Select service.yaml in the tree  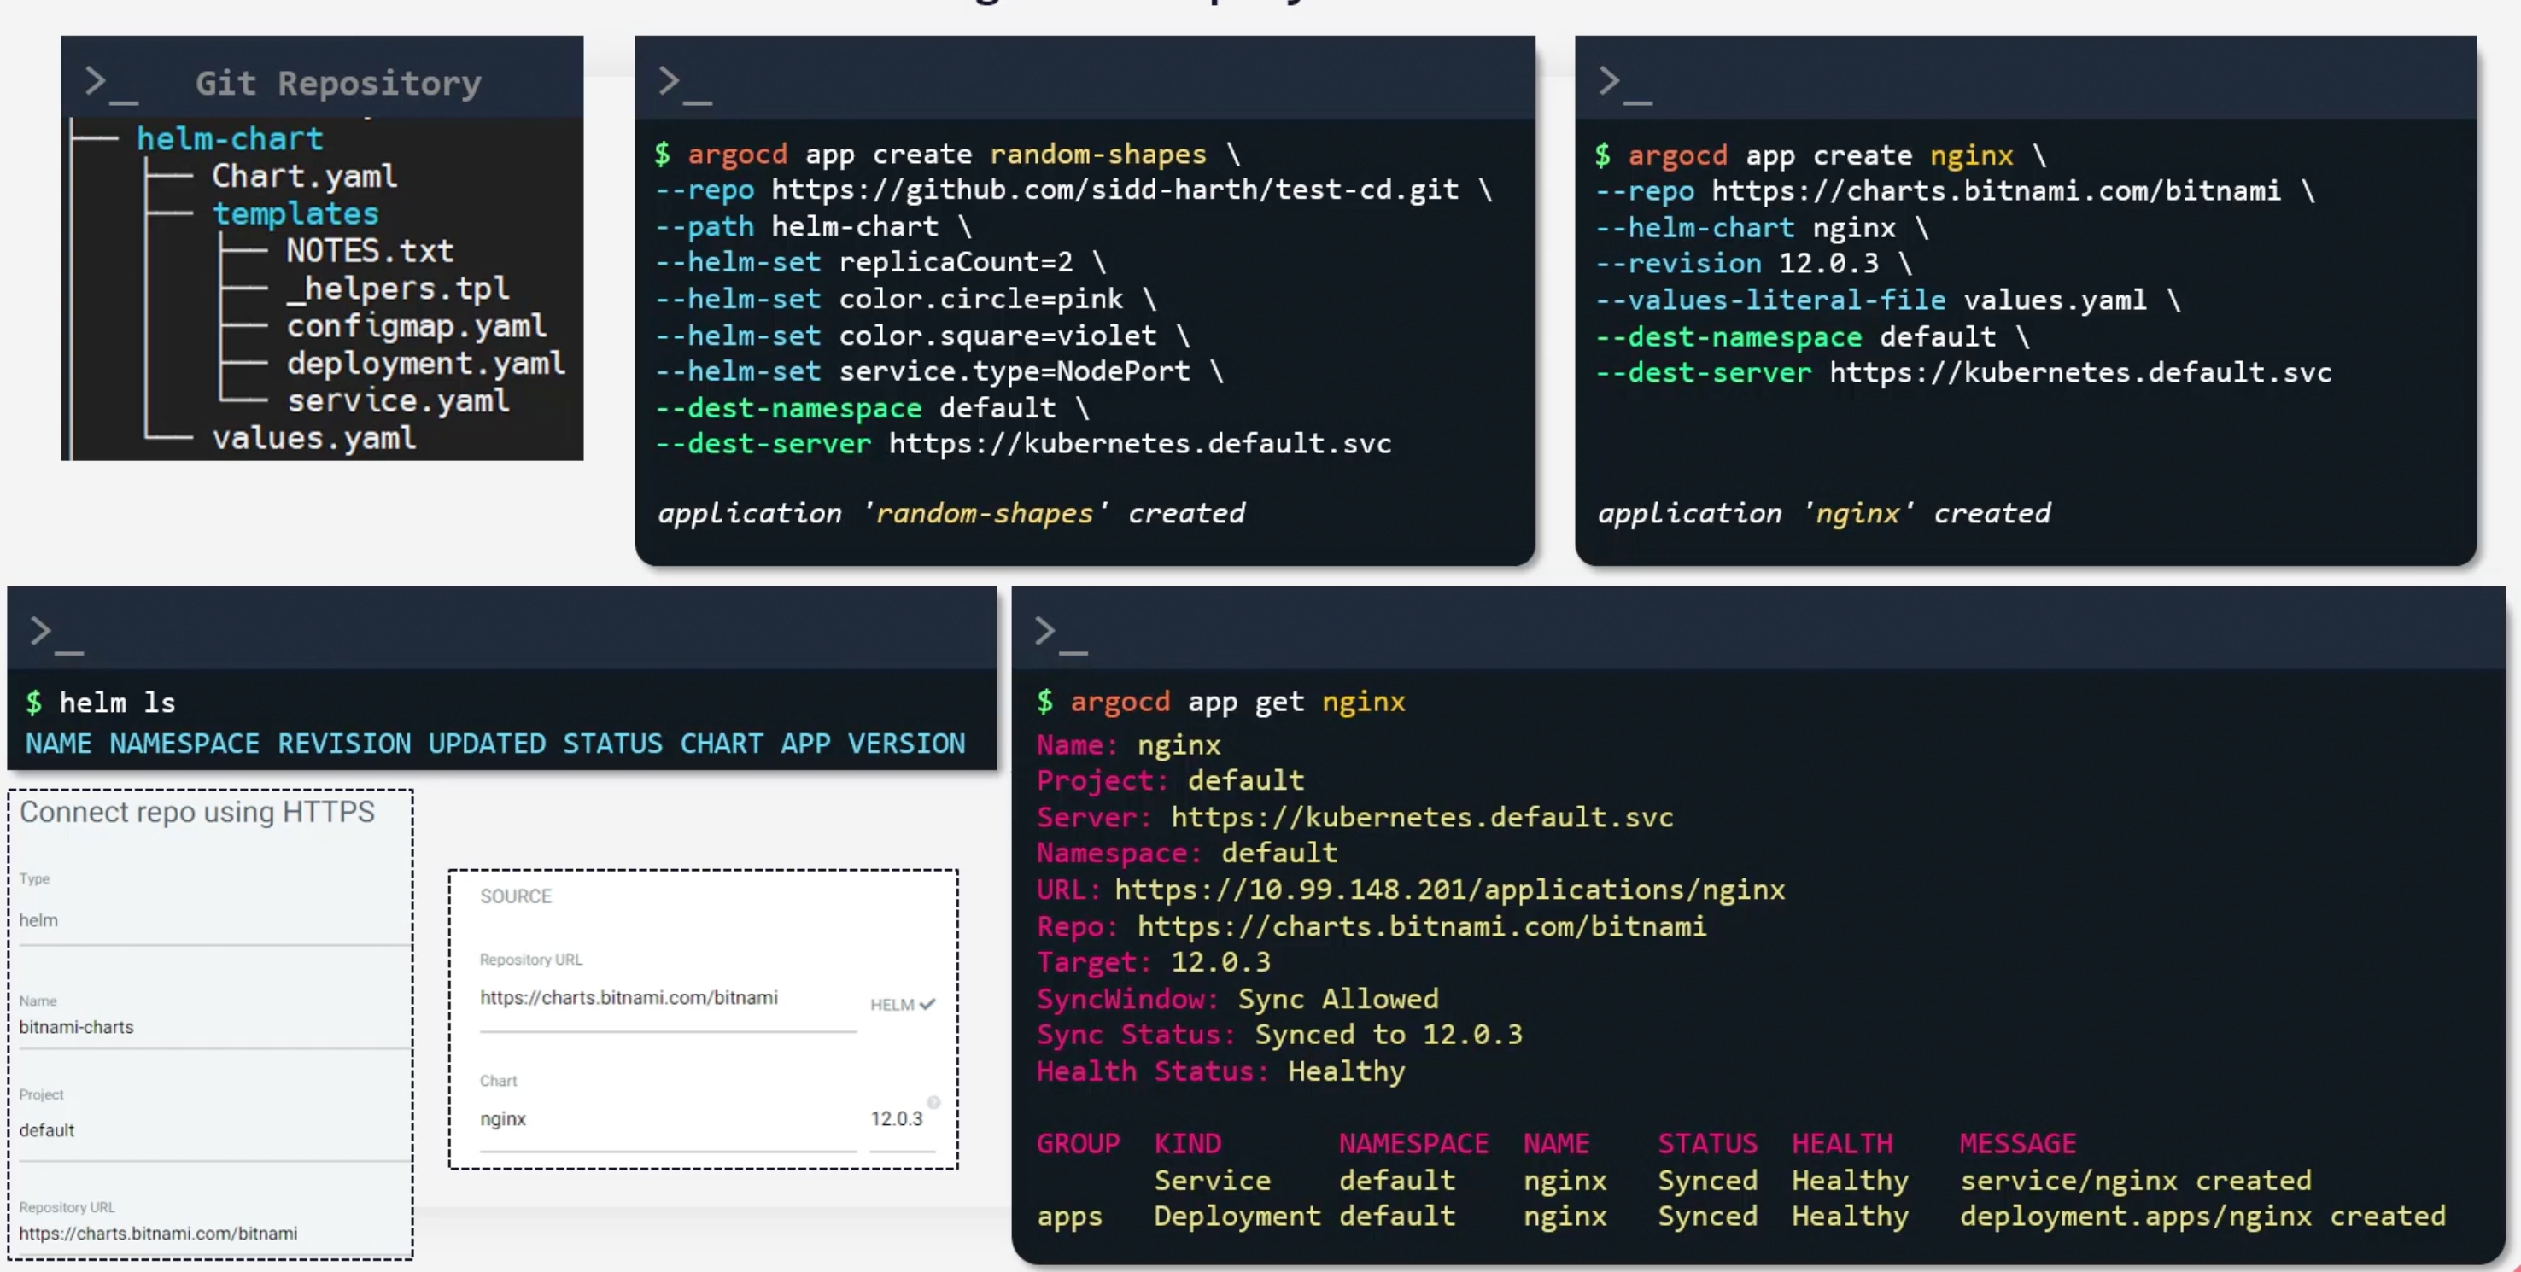397,400
